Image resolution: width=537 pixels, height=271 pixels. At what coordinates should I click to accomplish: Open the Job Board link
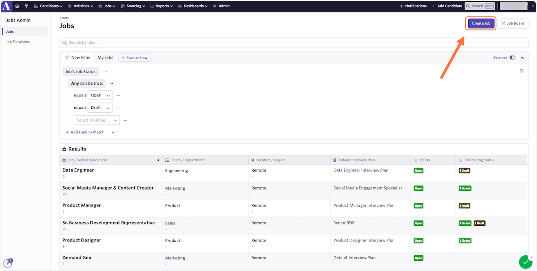513,23
